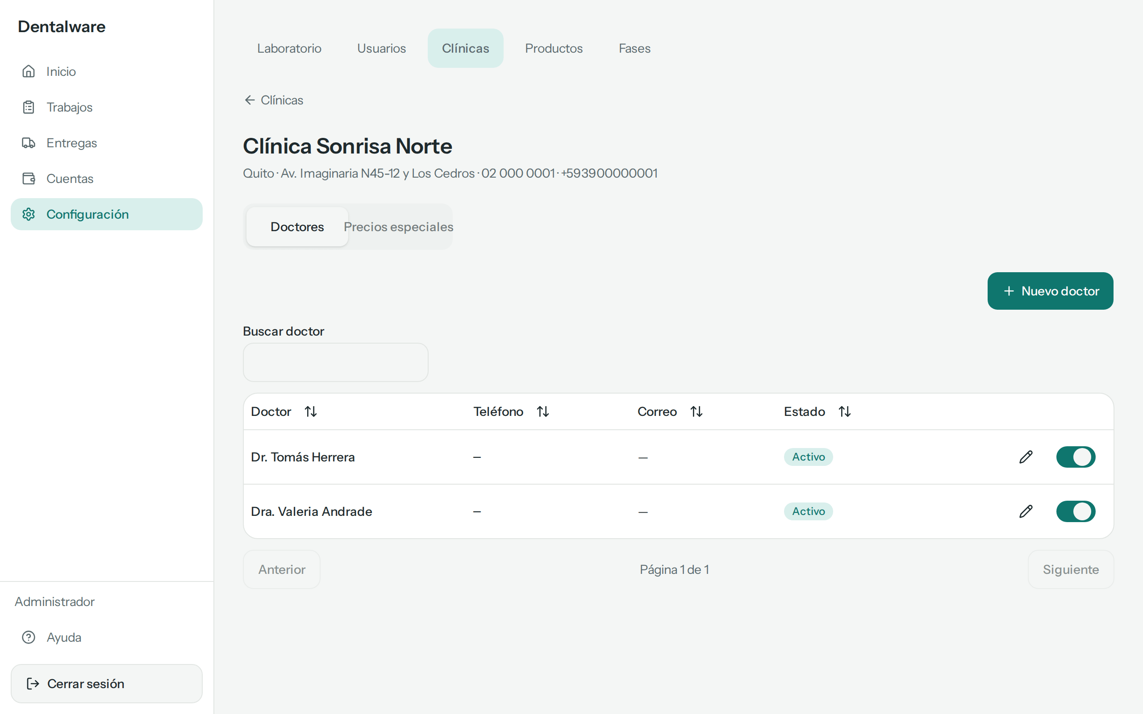Click the Configuración gear icon
Viewport: 1143px width, 714px height.
tap(28, 214)
